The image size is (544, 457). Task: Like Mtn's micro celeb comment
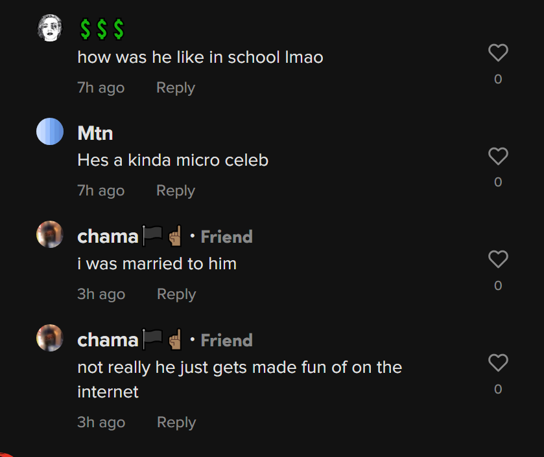pos(497,156)
